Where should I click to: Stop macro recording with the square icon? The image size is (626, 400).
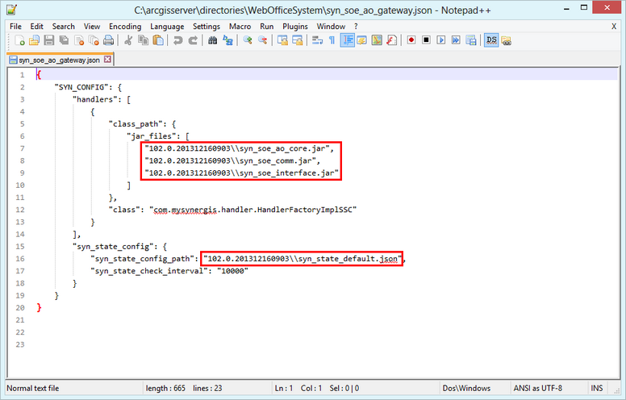426,40
